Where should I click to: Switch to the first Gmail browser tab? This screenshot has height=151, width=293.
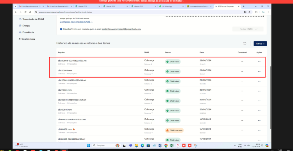pyautogui.click(x=31, y=6)
